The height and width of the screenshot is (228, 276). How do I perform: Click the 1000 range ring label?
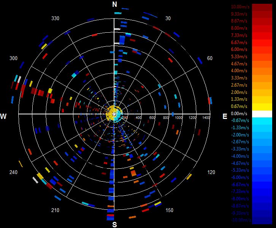tap(179, 117)
